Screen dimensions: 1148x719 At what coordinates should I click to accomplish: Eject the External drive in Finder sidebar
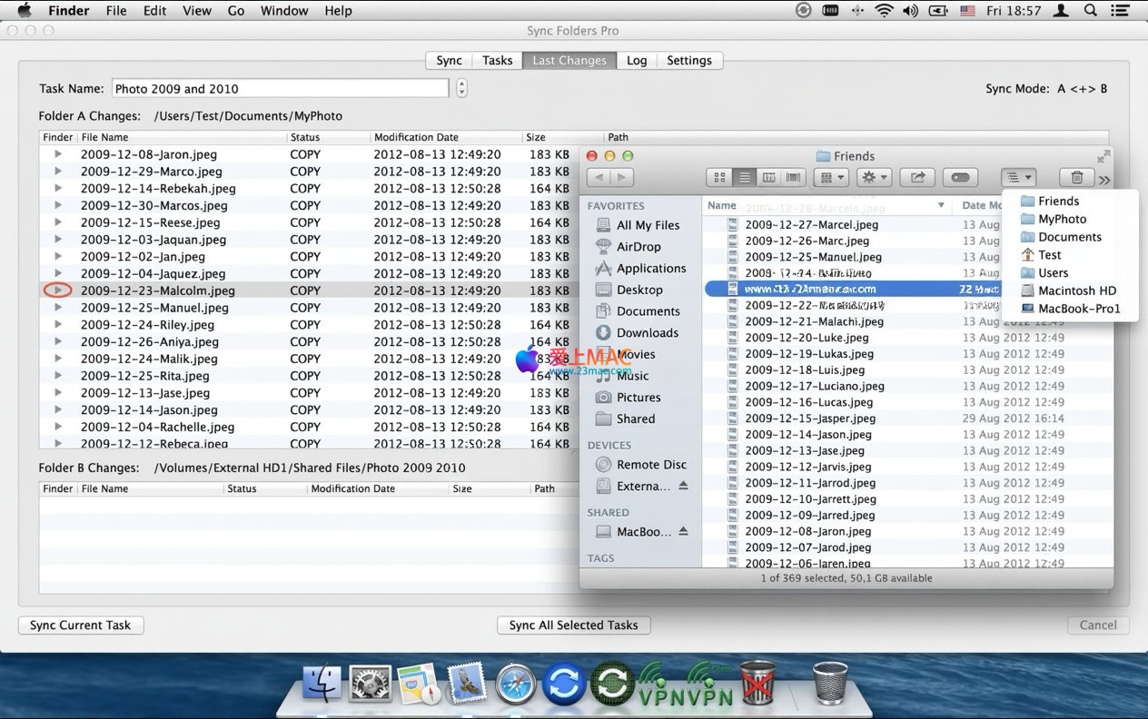683,487
